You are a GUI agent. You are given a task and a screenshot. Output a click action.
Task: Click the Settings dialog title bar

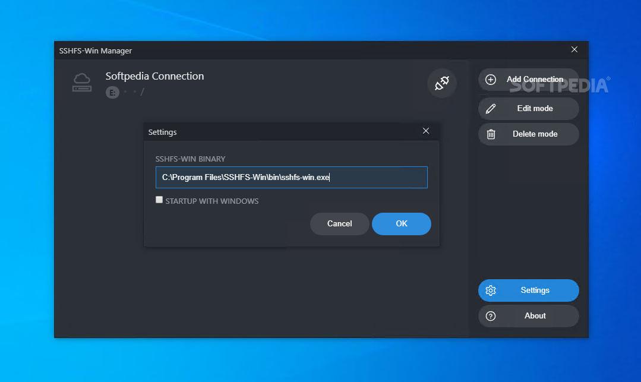point(292,132)
